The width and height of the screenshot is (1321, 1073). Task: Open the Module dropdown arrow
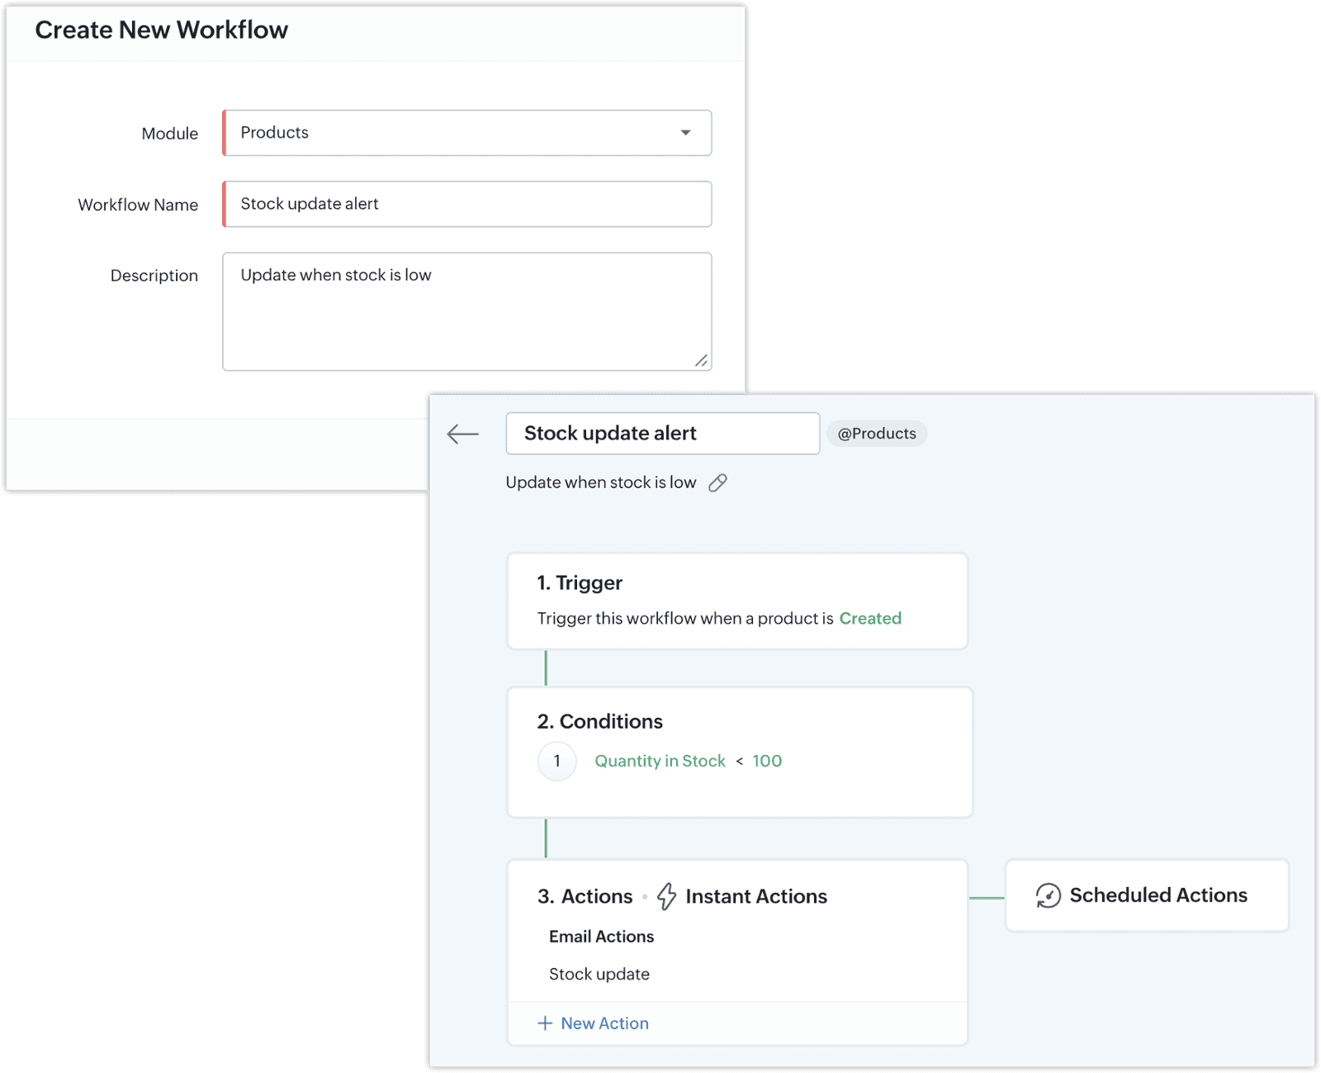tap(685, 133)
